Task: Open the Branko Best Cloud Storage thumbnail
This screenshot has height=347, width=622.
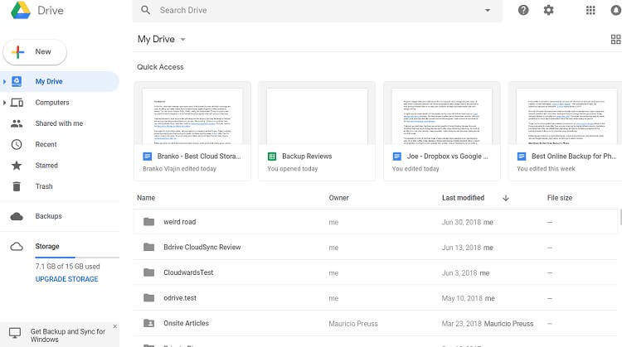Action: pyautogui.click(x=192, y=117)
